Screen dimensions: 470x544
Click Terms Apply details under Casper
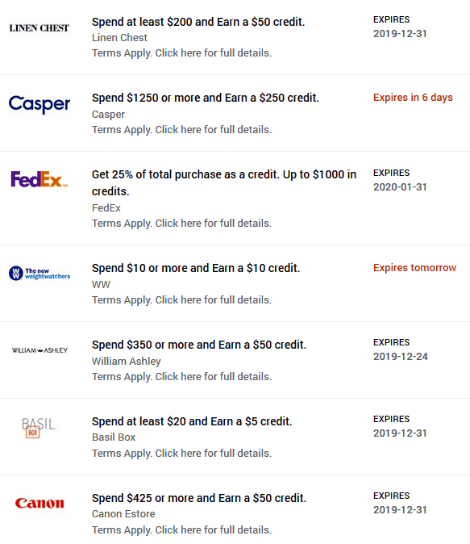[x=181, y=130]
